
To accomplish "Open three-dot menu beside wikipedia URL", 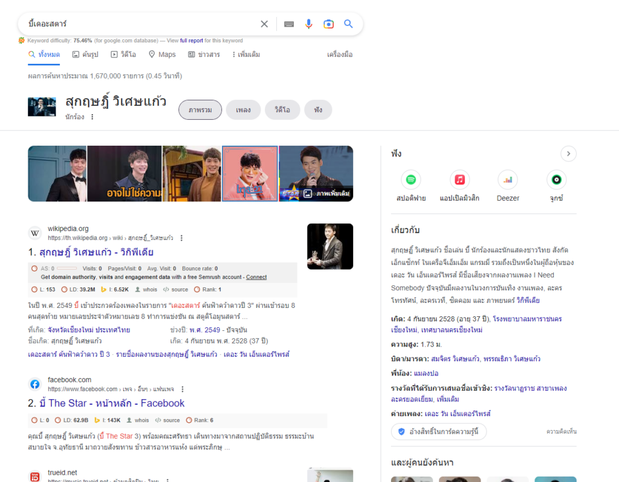I will (x=181, y=238).
